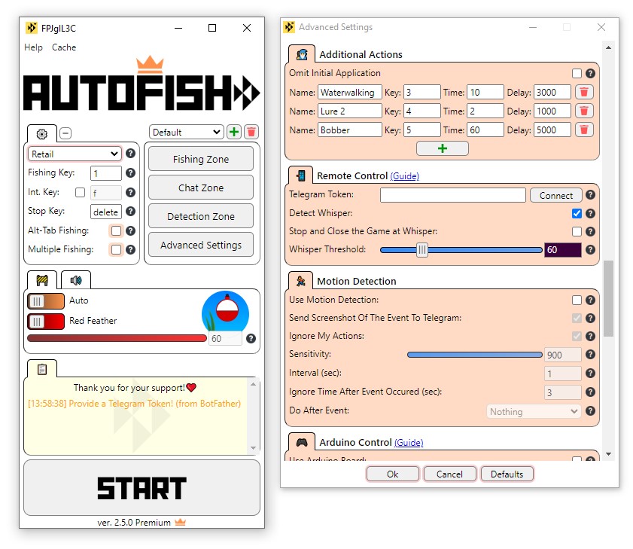
Task: Open help for Fishing Key
Action: tap(130, 173)
